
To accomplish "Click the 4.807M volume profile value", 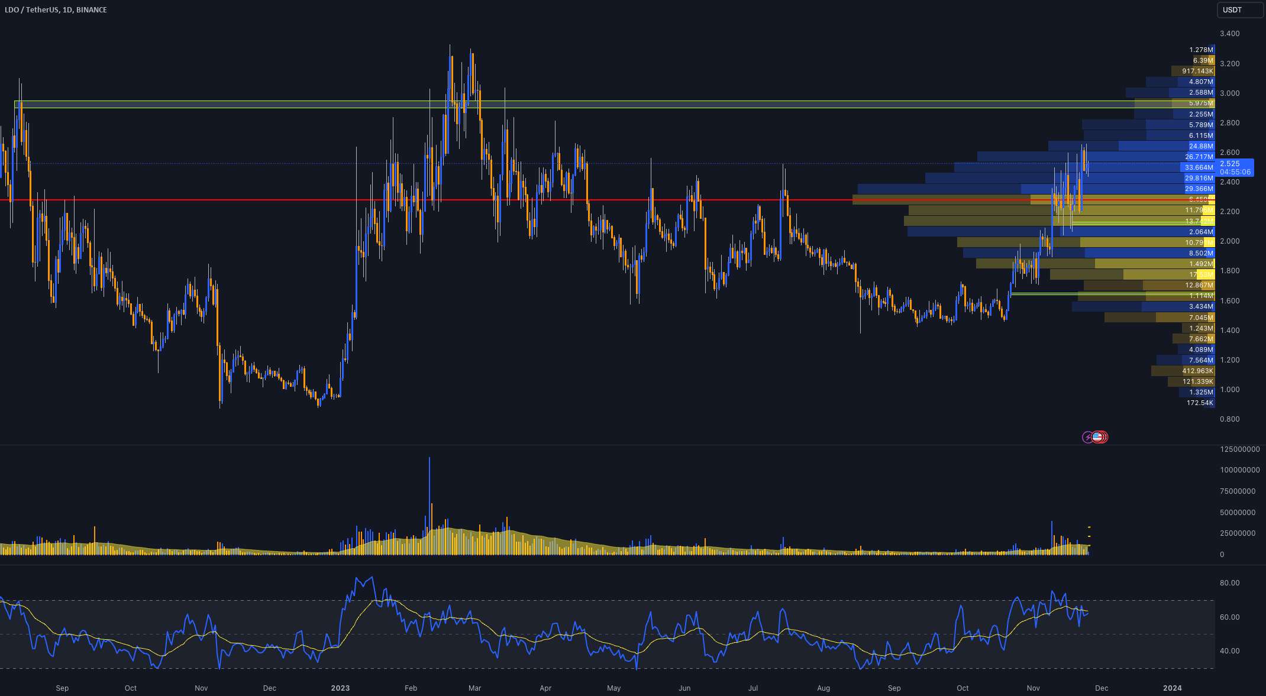I will [x=1201, y=82].
